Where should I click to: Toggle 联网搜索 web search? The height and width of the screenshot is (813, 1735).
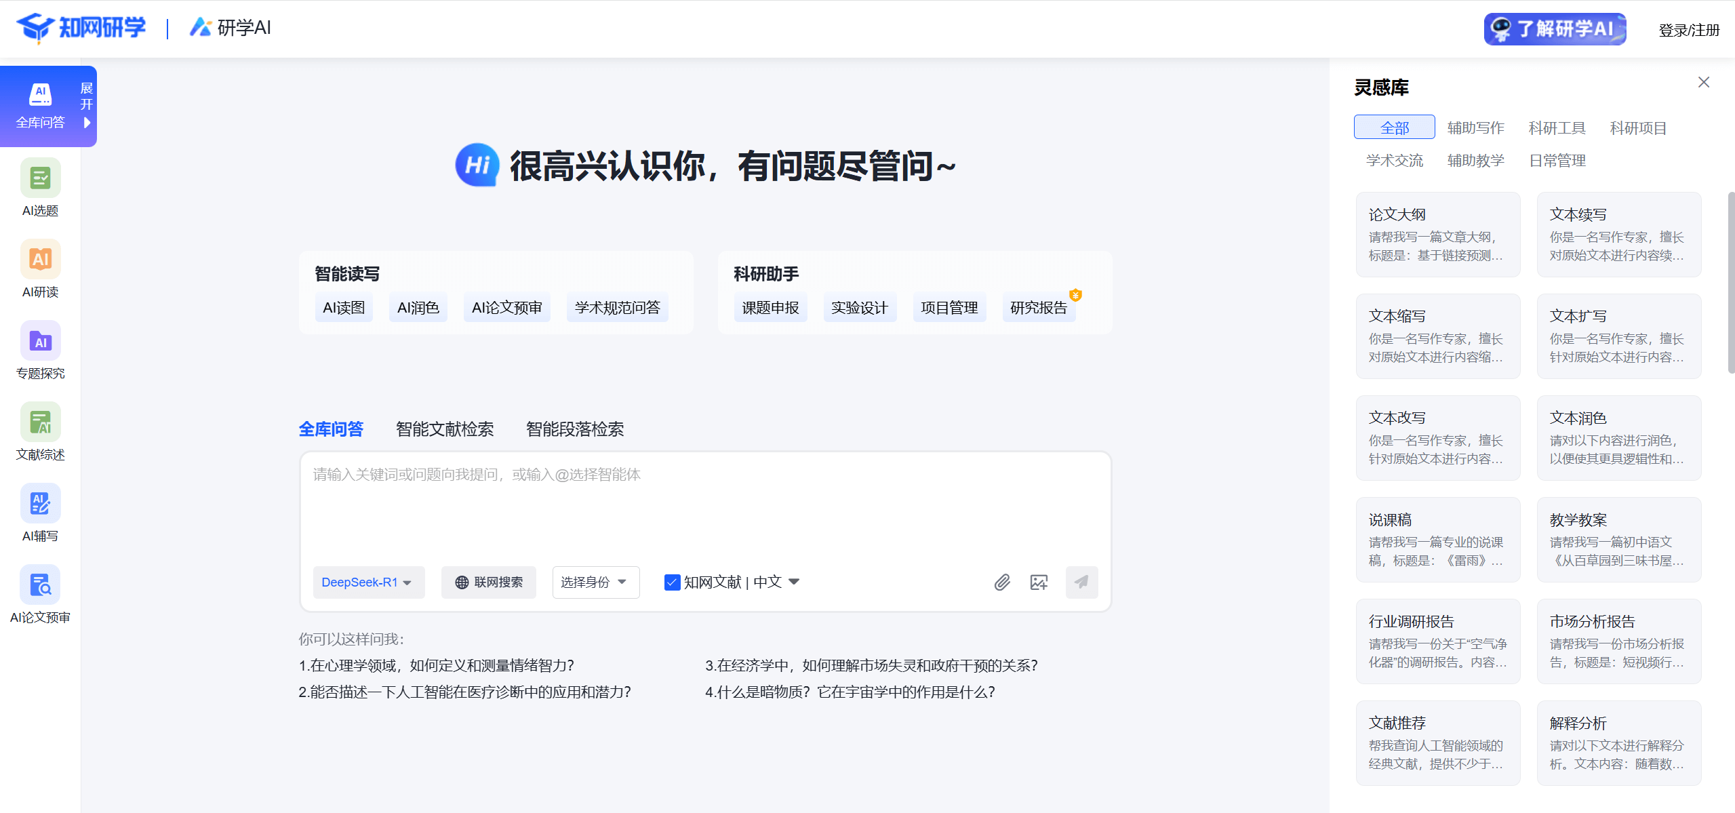click(488, 582)
